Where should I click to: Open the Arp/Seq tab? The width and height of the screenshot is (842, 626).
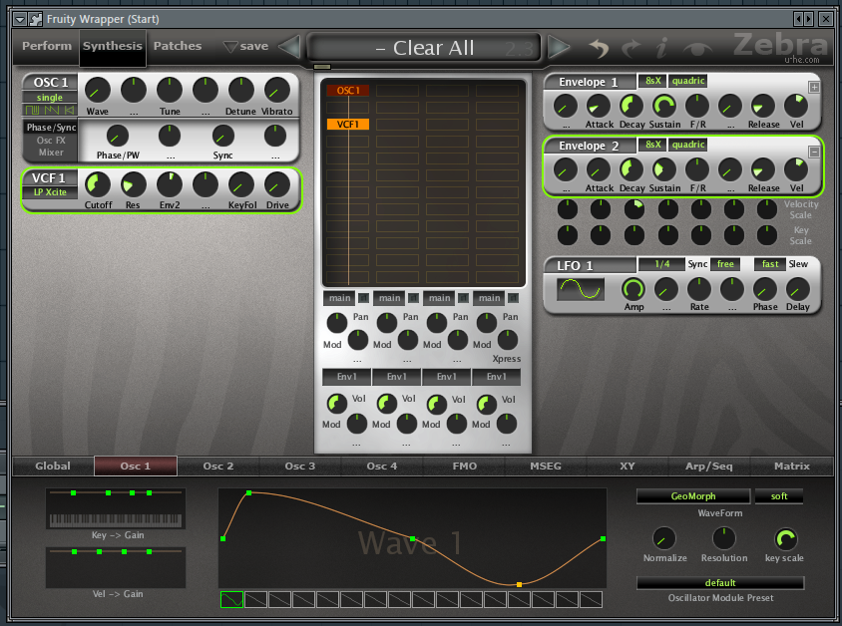[x=709, y=467]
